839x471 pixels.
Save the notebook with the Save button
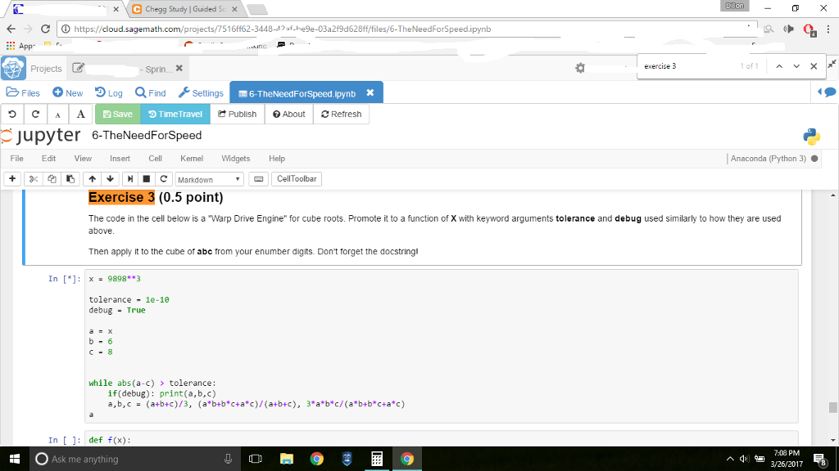click(117, 114)
